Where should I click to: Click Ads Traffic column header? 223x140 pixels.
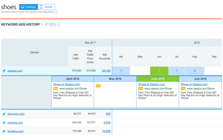(x=76, y=56)
